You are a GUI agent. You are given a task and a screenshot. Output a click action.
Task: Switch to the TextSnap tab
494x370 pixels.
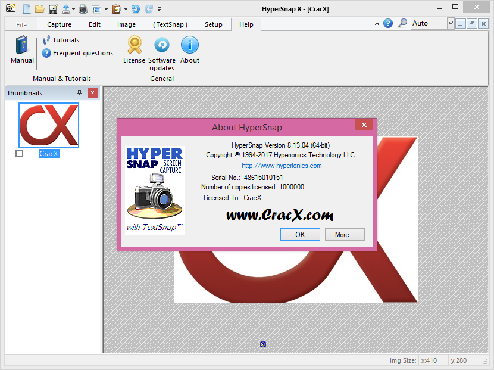click(x=170, y=24)
